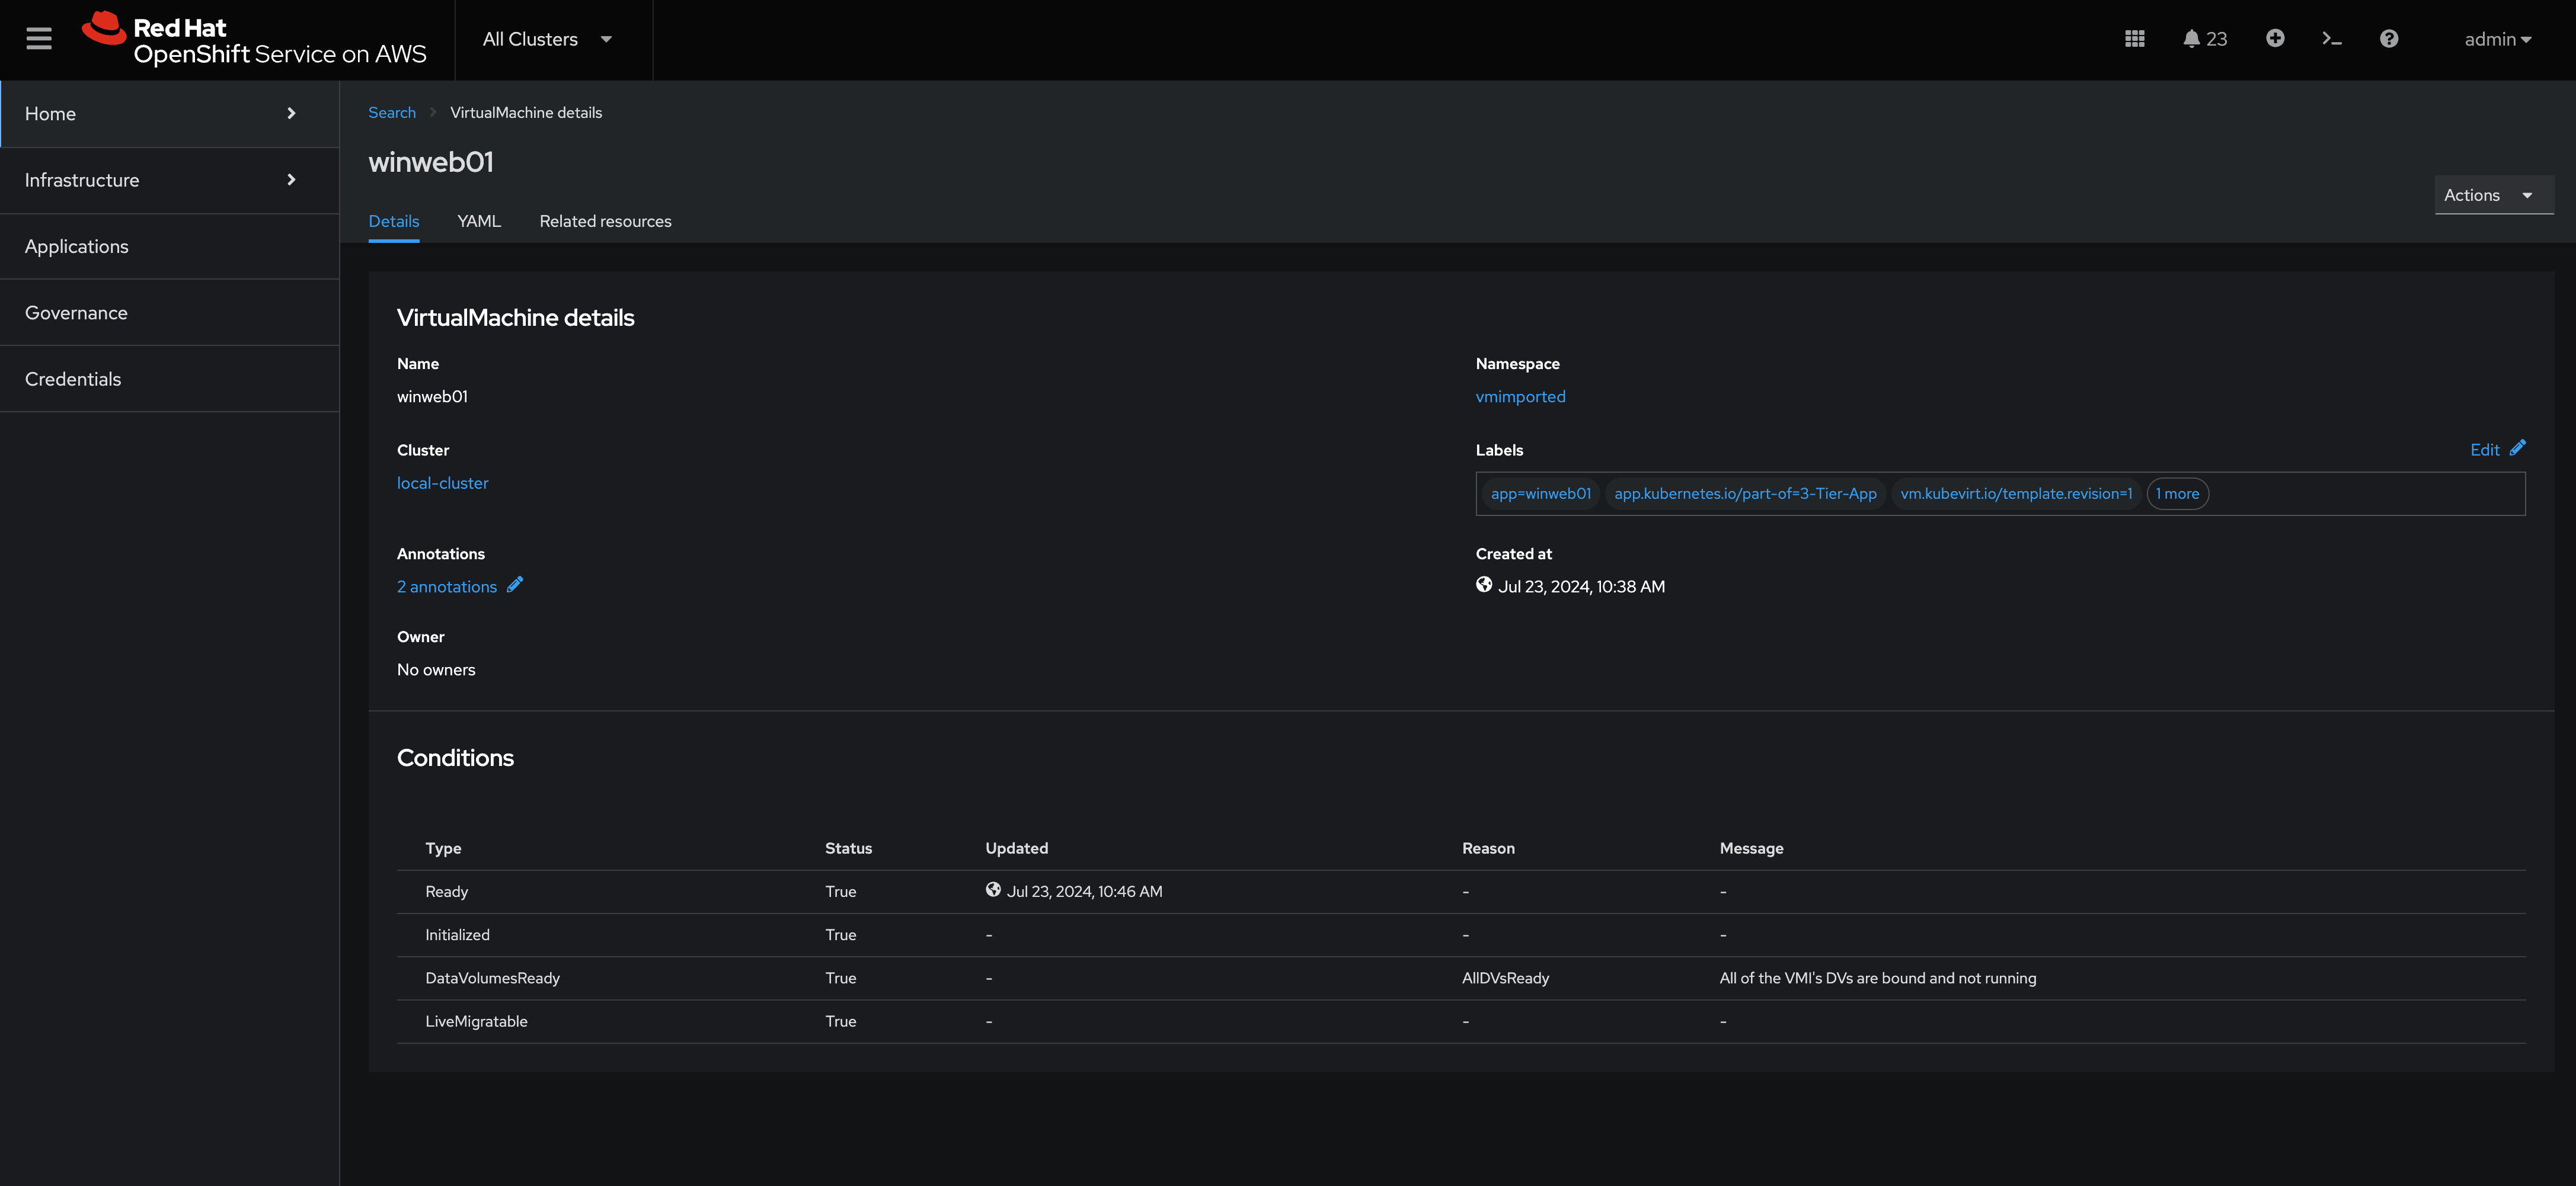2576x1186 pixels.
Task: Switch to the Related resources tab
Action: pyautogui.click(x=605, y=221)
